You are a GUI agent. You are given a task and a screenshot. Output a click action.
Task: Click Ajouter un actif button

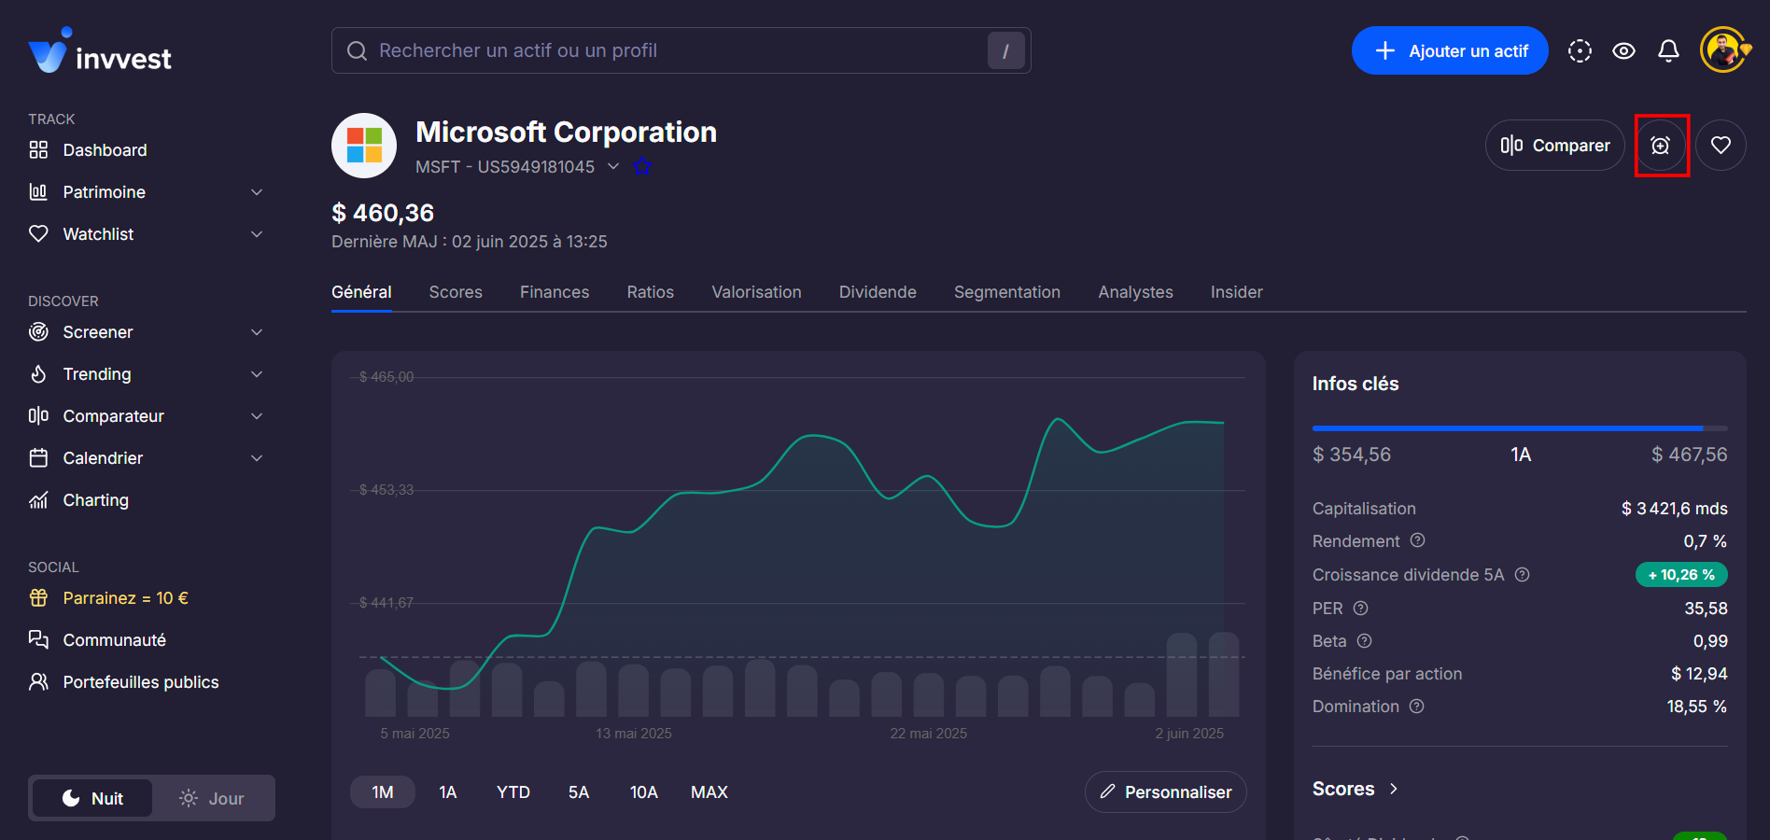click(1450, 50)
